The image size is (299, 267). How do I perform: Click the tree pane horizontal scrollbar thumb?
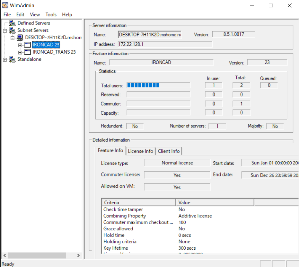pyautogui.click(x=37, y=255)
